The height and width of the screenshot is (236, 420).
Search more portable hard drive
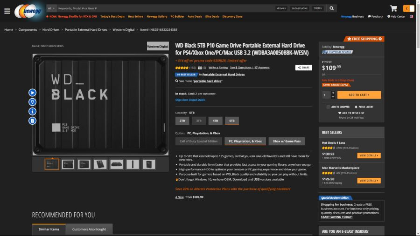pyautogui.click(x=208, y=81)
